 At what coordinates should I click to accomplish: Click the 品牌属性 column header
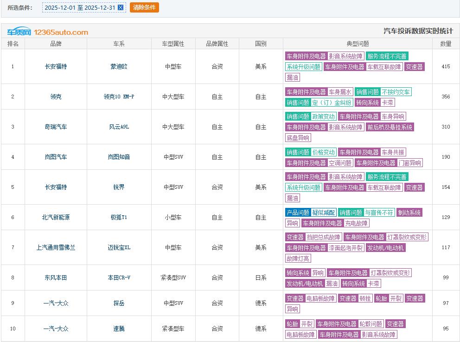[217, 44]
